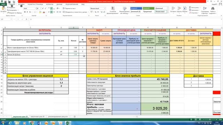This screenshot has width=223, height=125.
Task: Toggle italic formatting (К)
Action: pos(27,12)
